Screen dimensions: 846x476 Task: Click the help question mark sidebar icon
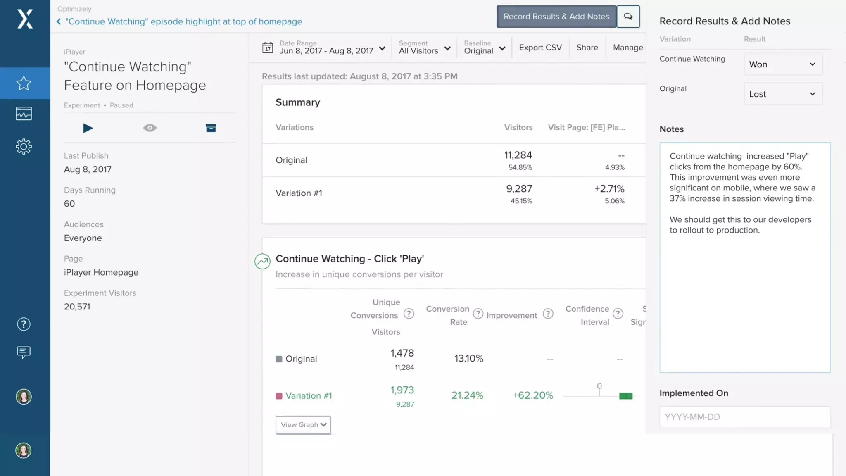pos(24,324)
